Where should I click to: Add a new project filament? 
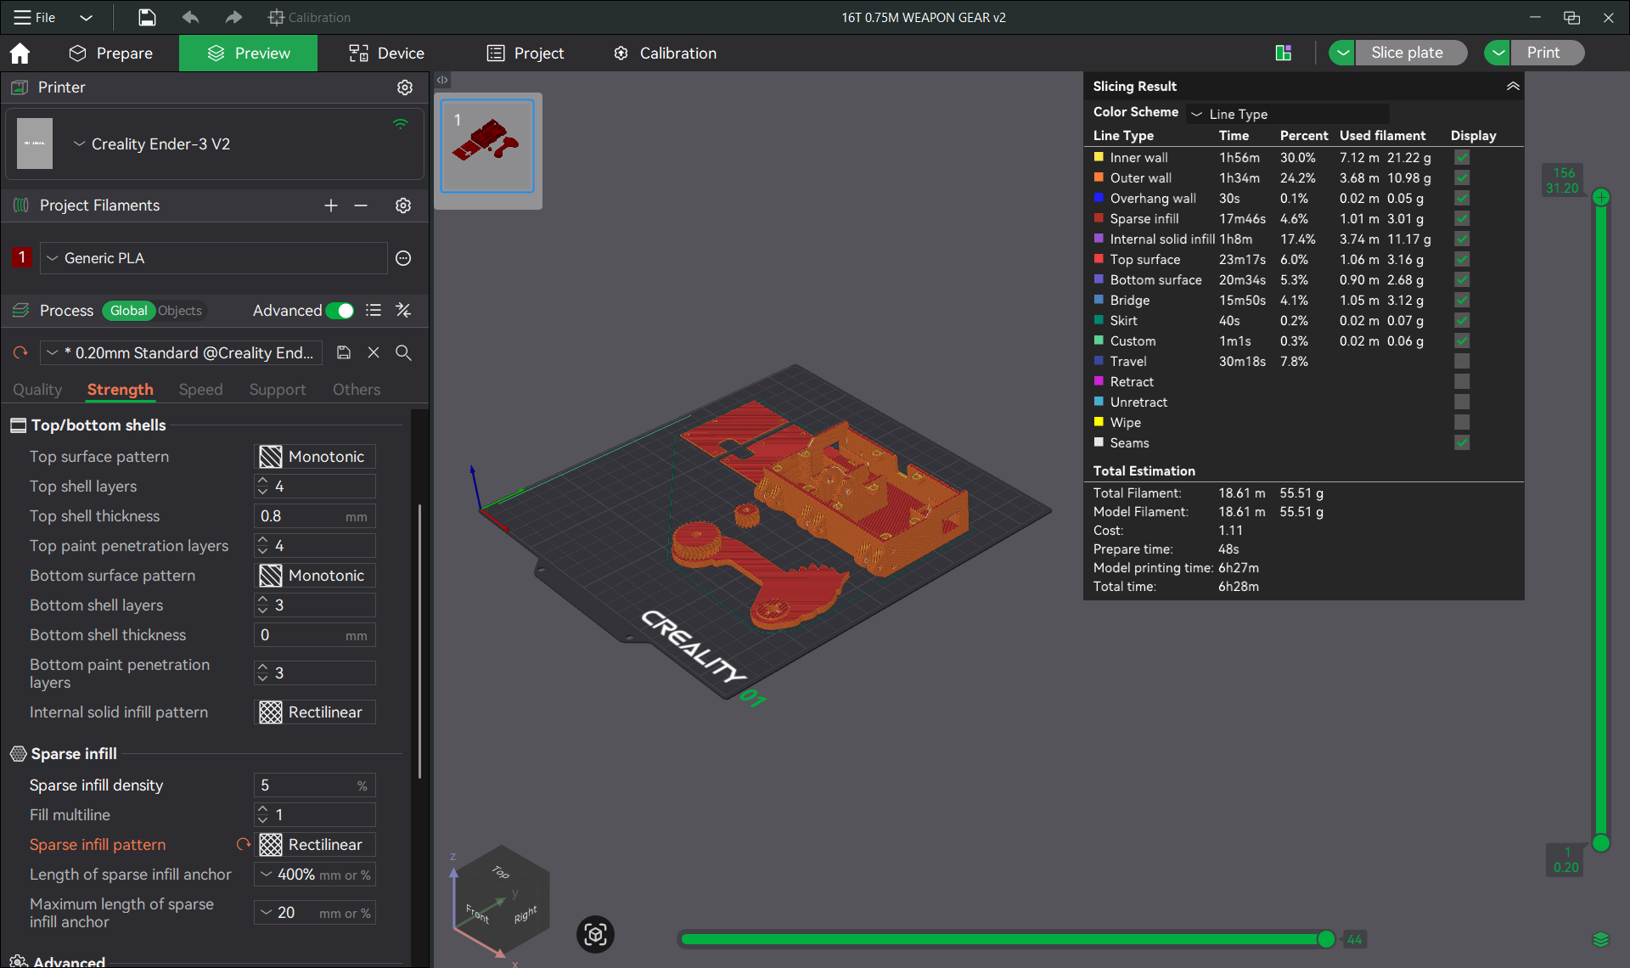pyautogui.click(x=331, y=205)
